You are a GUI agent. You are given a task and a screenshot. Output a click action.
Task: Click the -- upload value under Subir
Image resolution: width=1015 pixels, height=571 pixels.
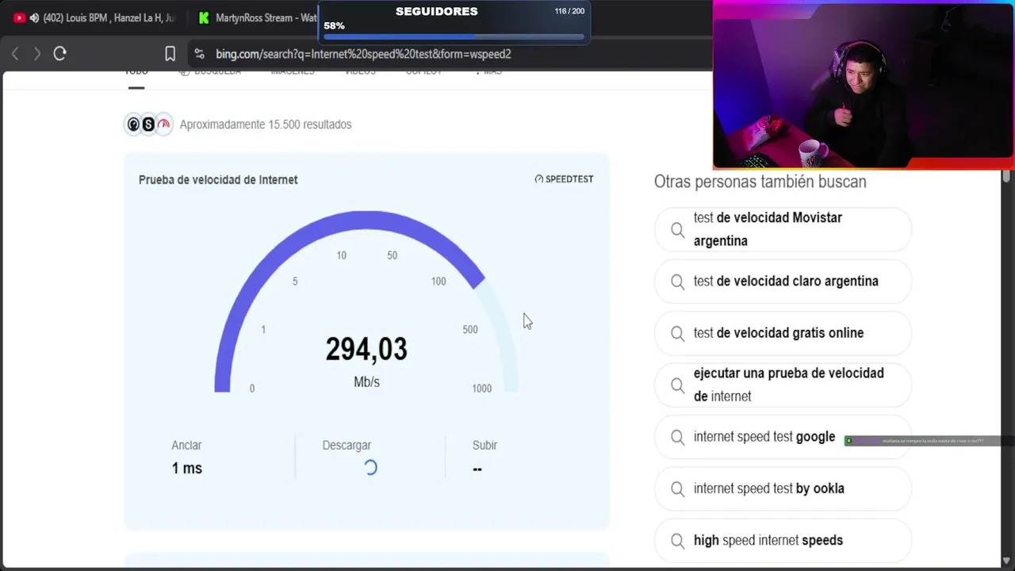pyautogui.click(x=477, y=469)
